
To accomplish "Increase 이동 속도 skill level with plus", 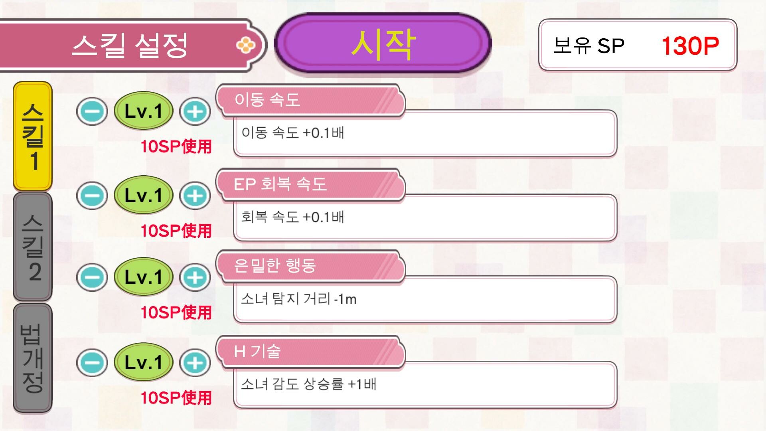I will point(195,111).
